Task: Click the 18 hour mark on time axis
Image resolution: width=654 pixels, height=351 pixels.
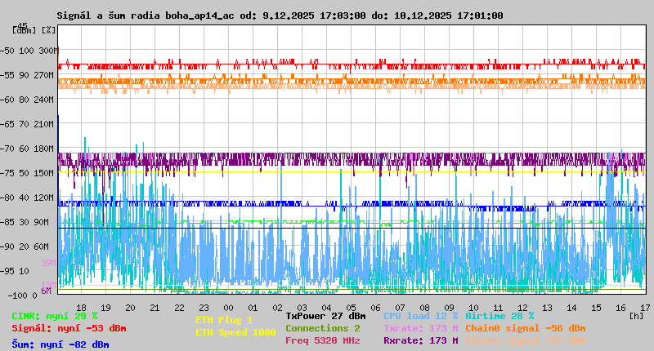Action: pyautogui.click(x=81, y=307)
